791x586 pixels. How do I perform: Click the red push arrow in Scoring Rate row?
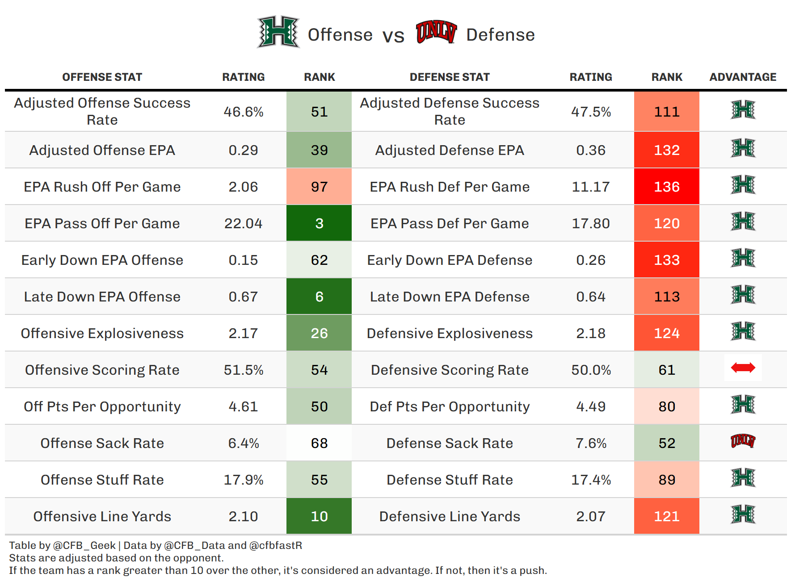(x=743, y=368)
